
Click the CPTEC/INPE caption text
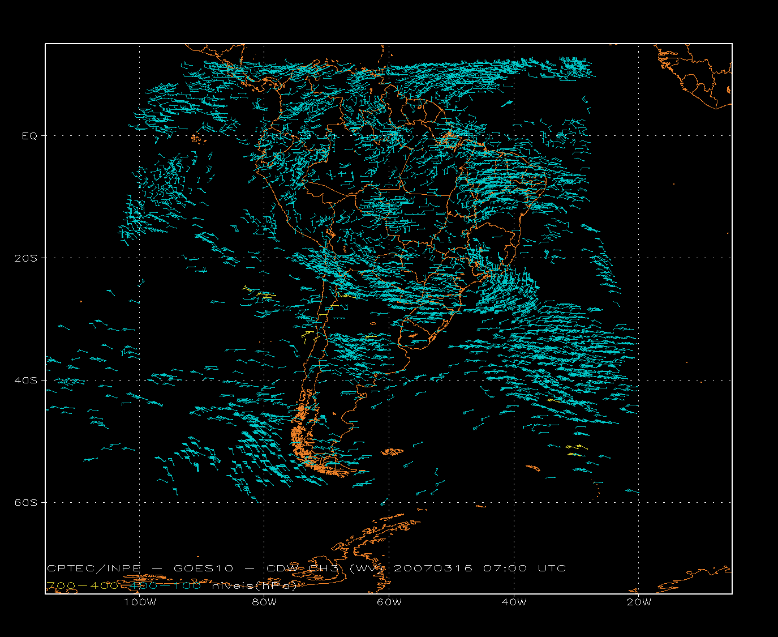(94, 568)
